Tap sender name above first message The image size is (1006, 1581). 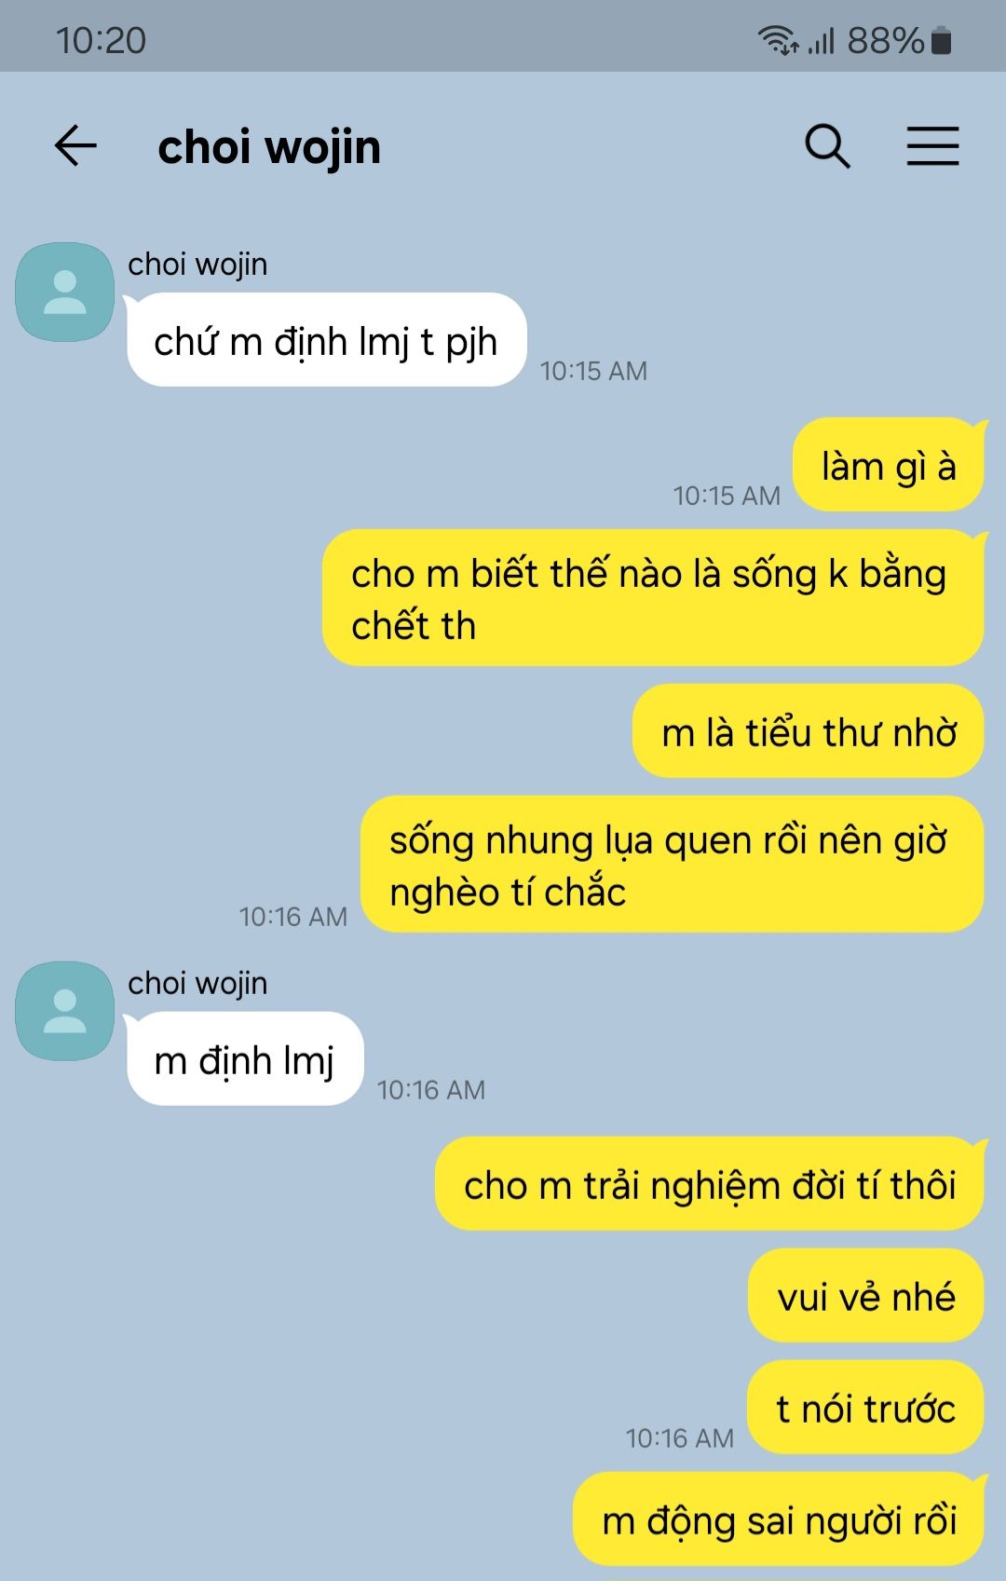pos(197,265)
